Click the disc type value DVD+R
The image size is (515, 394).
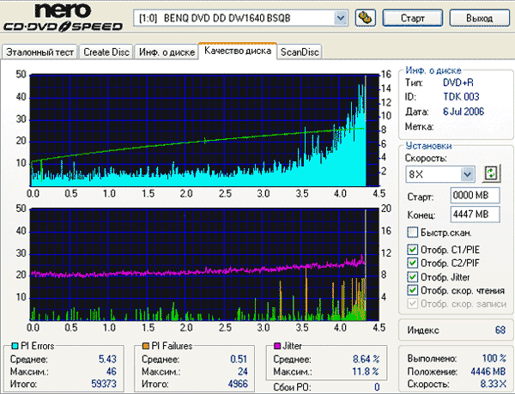(458, 82)
